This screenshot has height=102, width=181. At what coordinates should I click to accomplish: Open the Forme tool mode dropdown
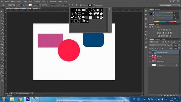(11, 5)
